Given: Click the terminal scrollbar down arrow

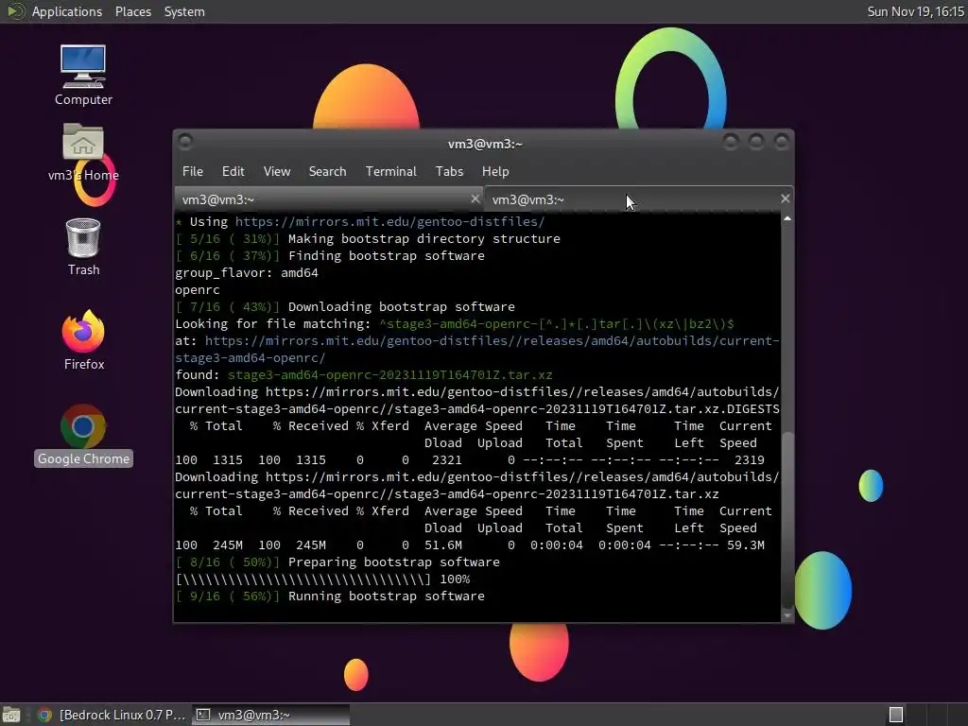Looking at the screenshot, I should click(787, 615).
